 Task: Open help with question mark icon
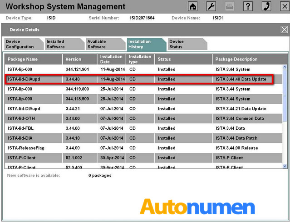point(248,6)
